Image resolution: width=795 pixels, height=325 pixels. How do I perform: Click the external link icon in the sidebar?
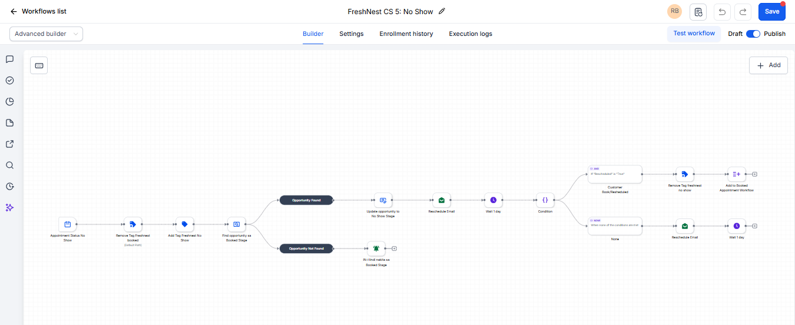click(x=9, y=144)
